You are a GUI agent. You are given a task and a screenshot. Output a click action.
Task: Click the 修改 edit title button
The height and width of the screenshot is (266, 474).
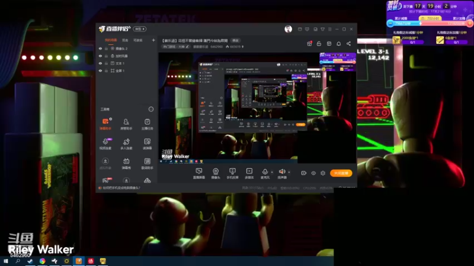[x=235, y=40]
